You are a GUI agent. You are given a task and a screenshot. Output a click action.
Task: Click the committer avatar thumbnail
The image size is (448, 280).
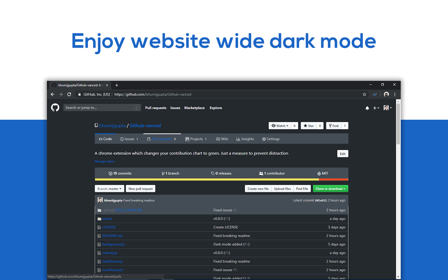click(100, 200)
